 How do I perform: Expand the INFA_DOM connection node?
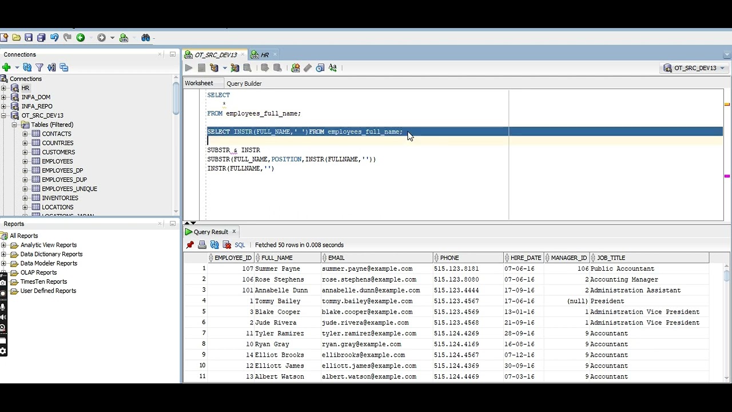pyautogui.click(x=4, y=97)
